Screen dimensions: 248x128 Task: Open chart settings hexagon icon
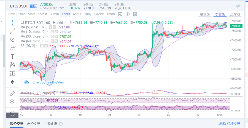point(128,14)
